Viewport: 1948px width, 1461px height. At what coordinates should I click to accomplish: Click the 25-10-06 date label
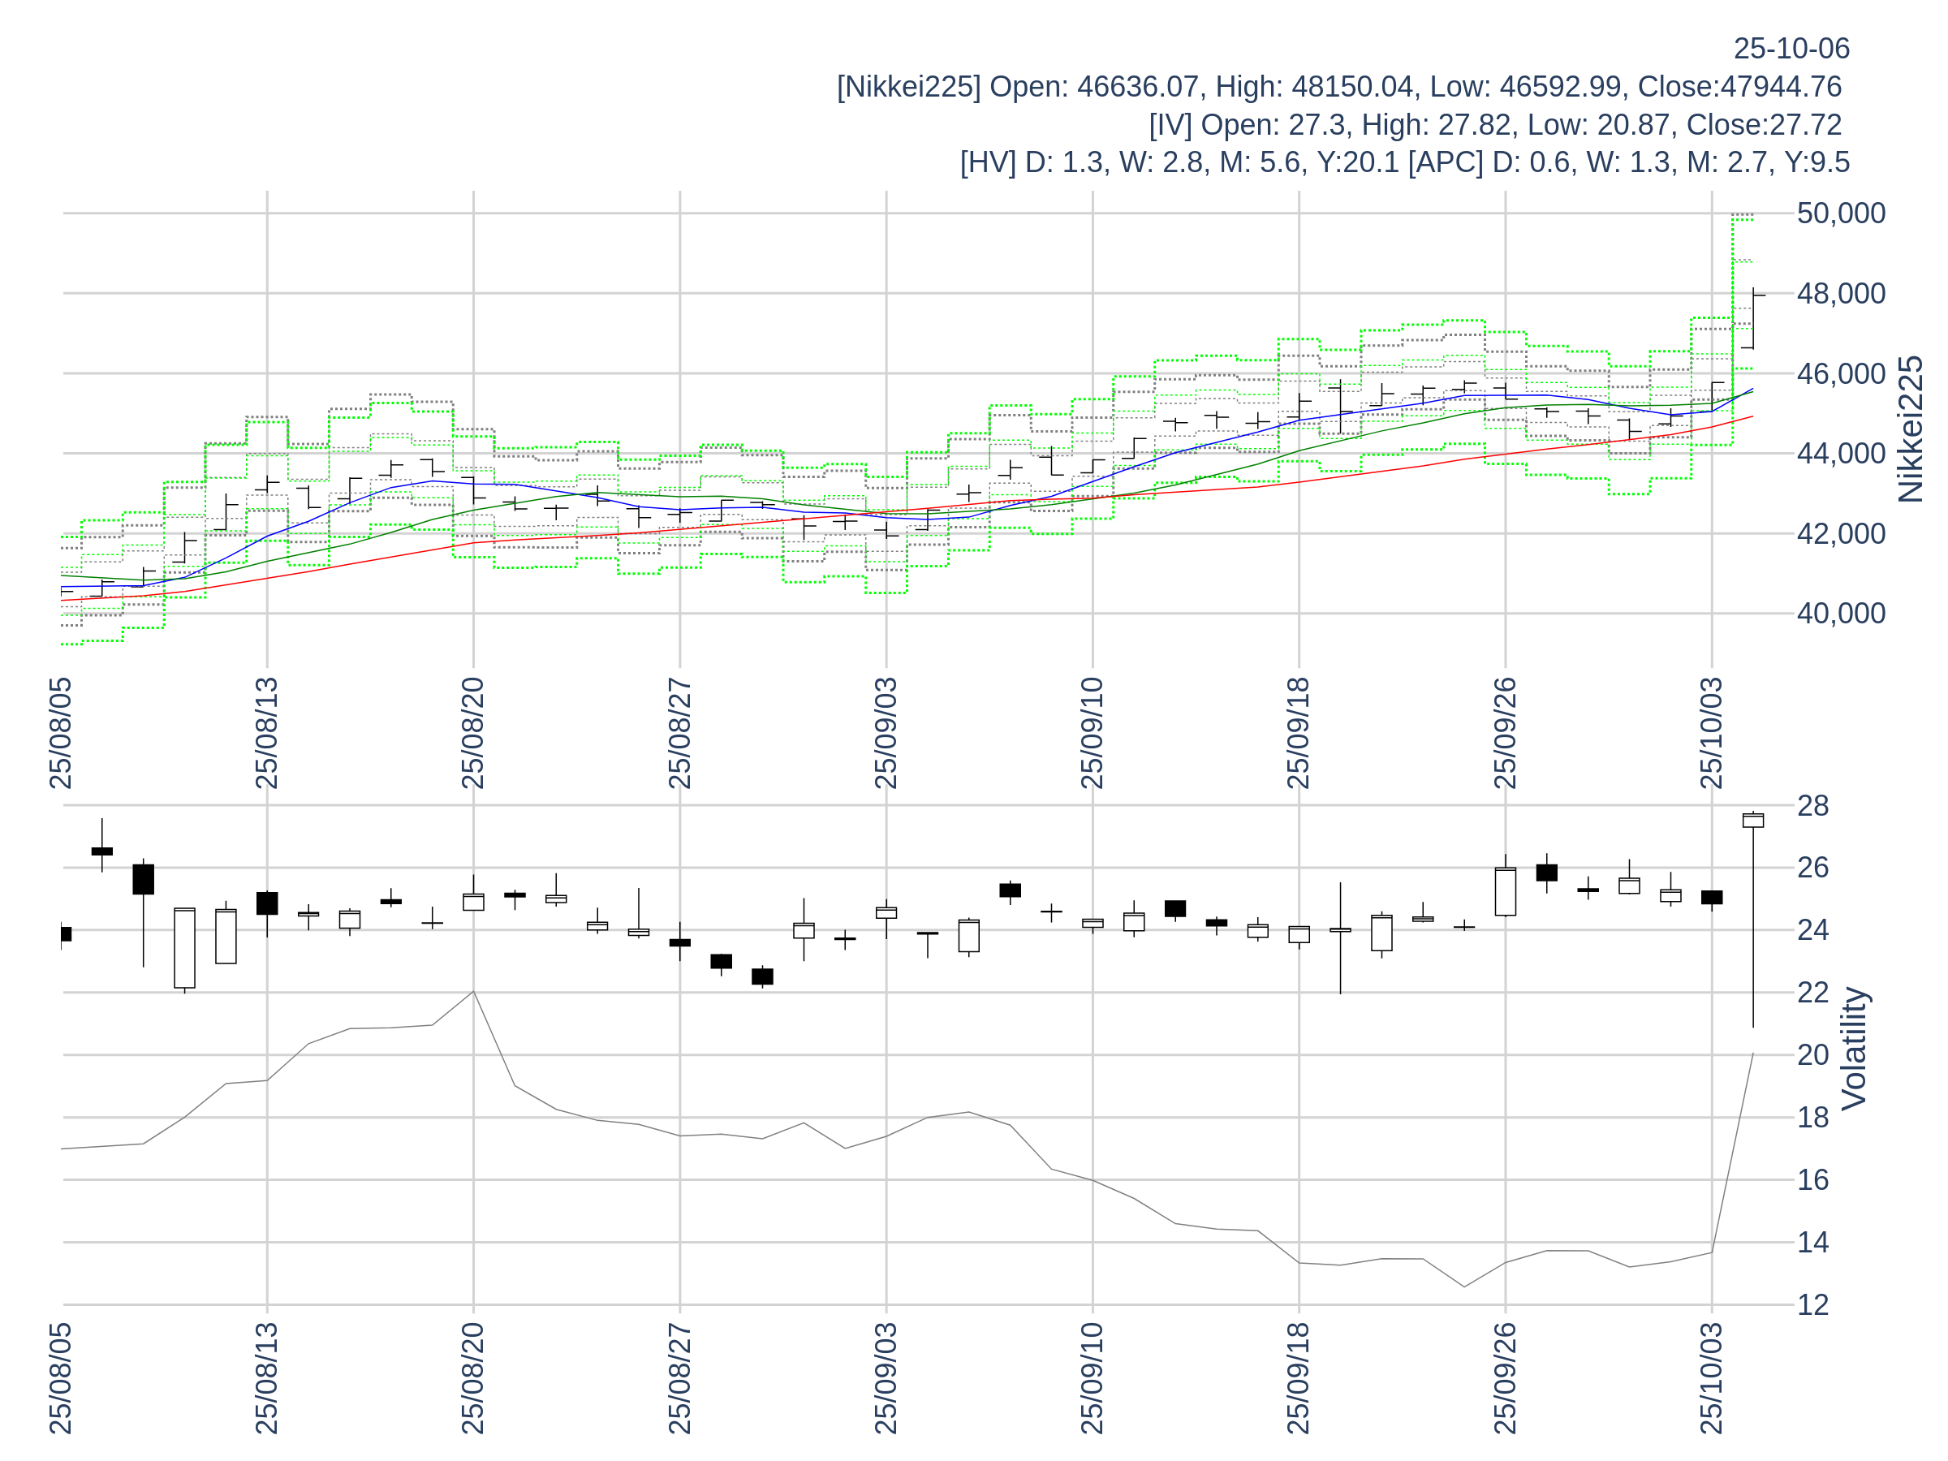pyautogui.click(x=1791, y=49)
